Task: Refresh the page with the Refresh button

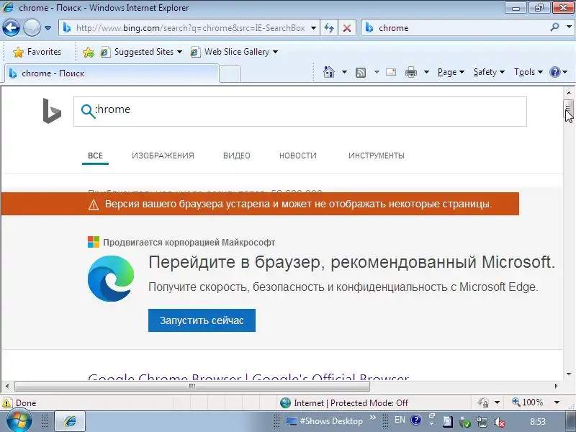Action: (x=329, y=28)
